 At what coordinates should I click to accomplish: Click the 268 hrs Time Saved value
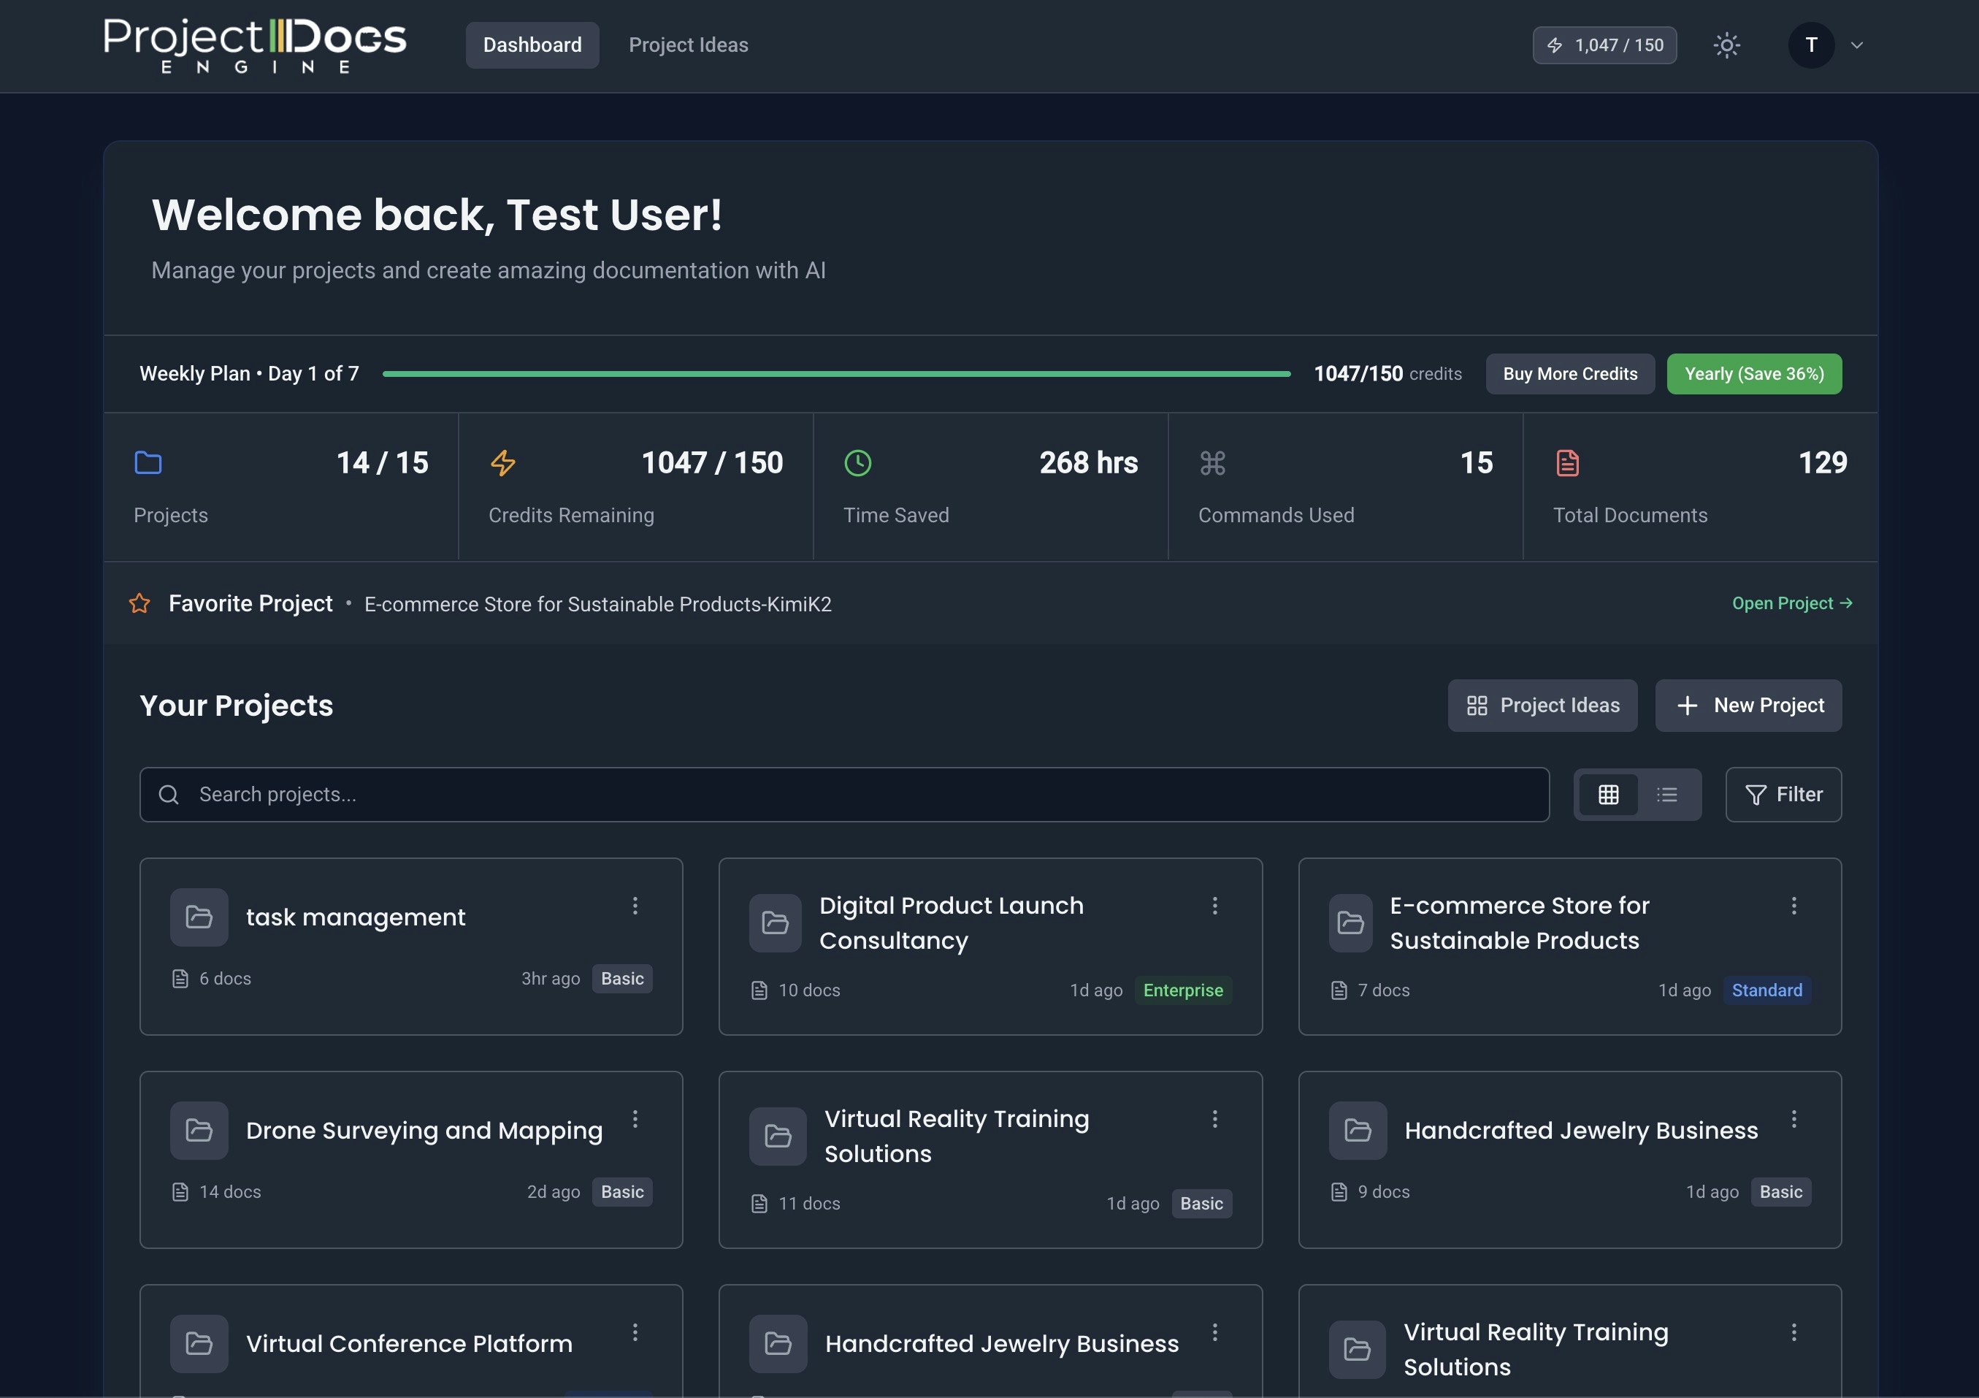(x=1088, y=463)
